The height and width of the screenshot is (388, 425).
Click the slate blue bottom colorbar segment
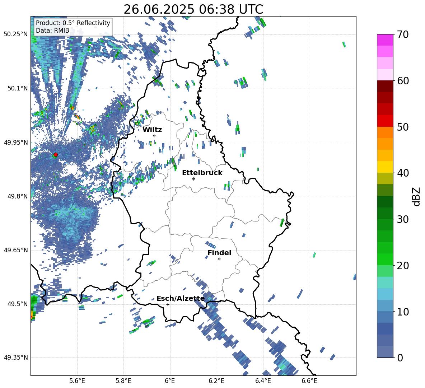coord(385,352)
